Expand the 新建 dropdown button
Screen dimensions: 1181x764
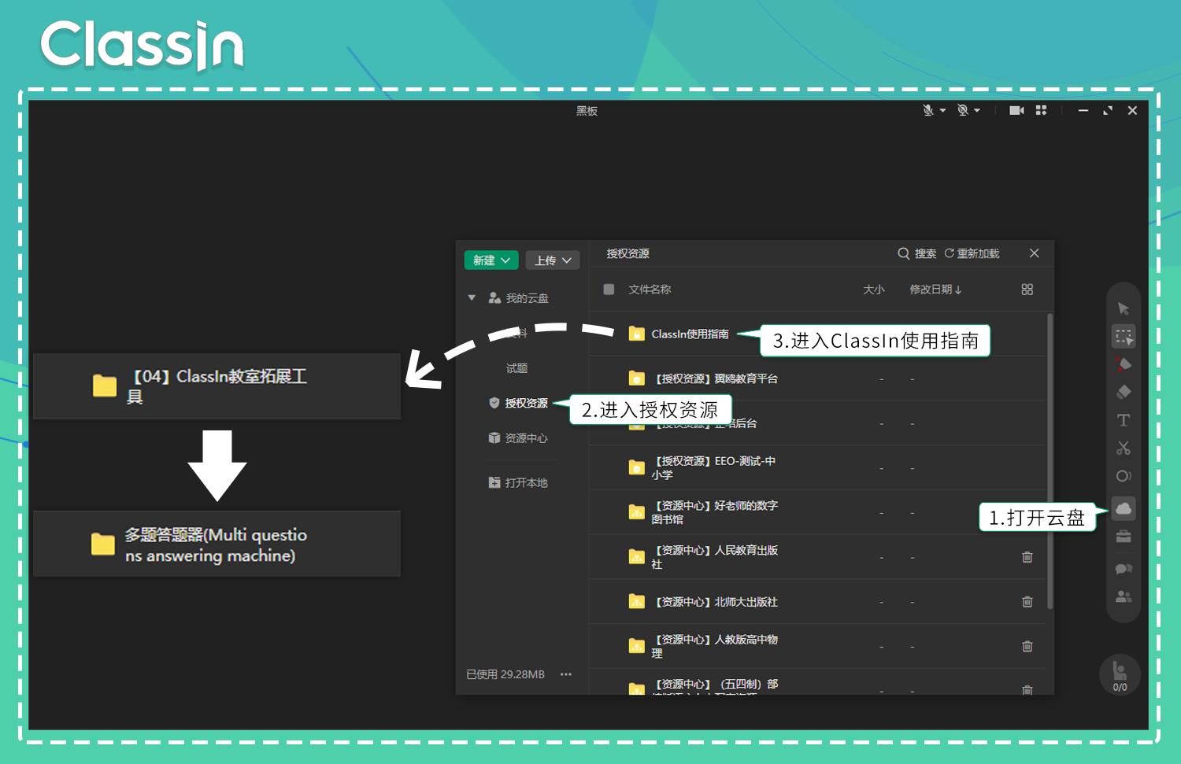pyautogui.click(x=491, y=260)
